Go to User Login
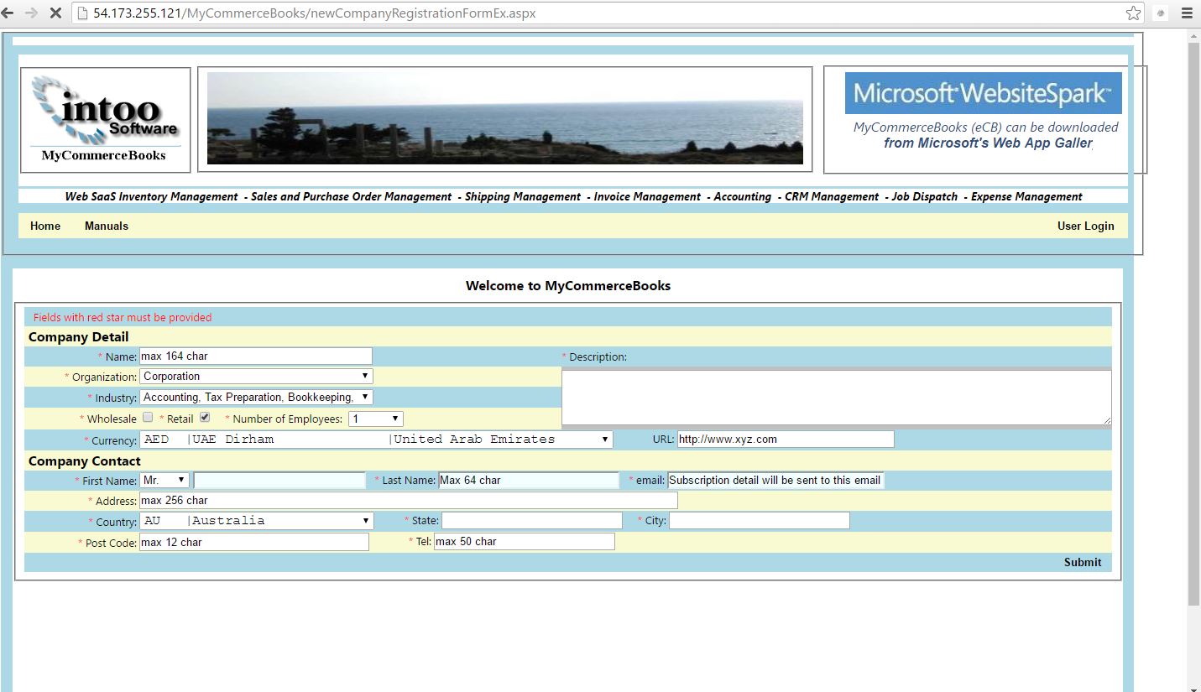The image size is (1201, 692). (x=1085, y=226)
